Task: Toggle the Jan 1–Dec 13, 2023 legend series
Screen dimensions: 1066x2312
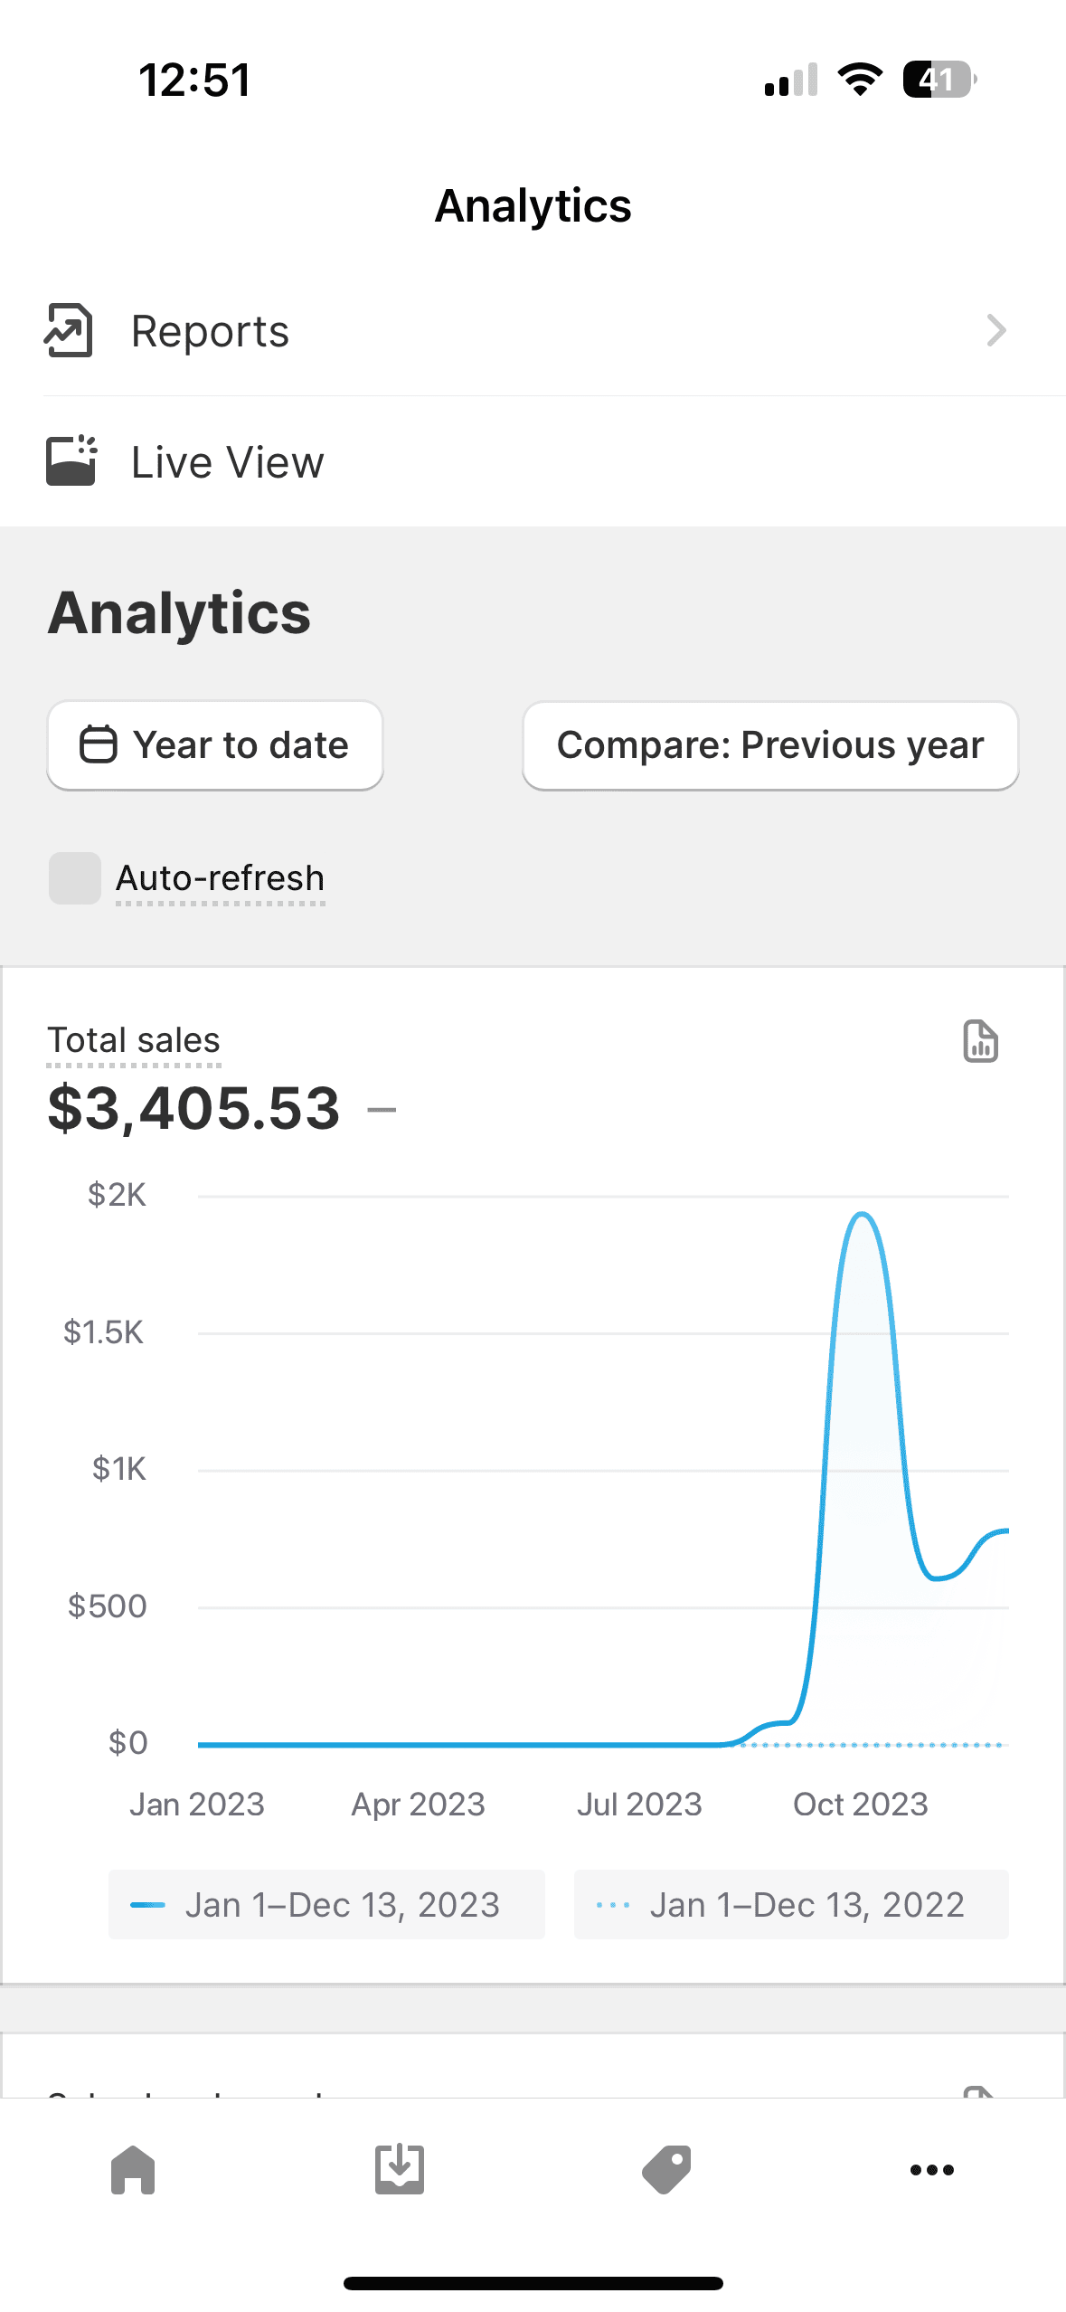Action: pyautogui.click(x=326, y=1904)
